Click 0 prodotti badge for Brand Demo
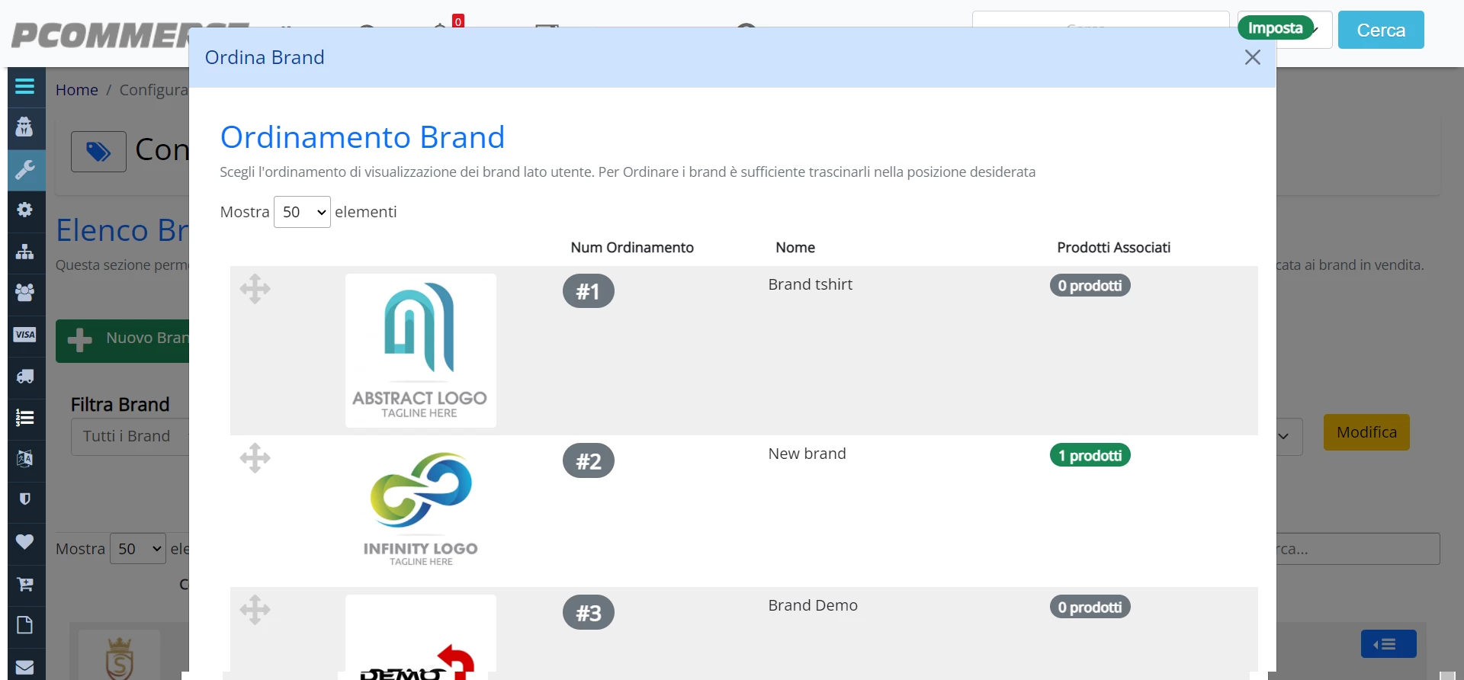 (1090, 607)
